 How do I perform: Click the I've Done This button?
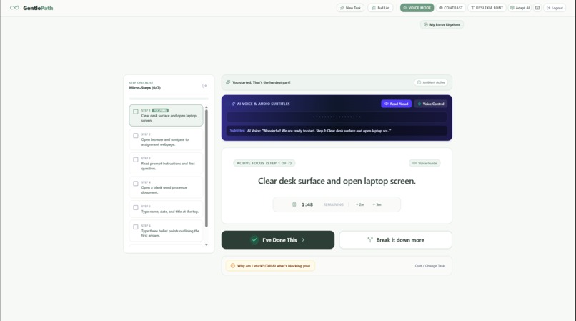tap(278, 239)
